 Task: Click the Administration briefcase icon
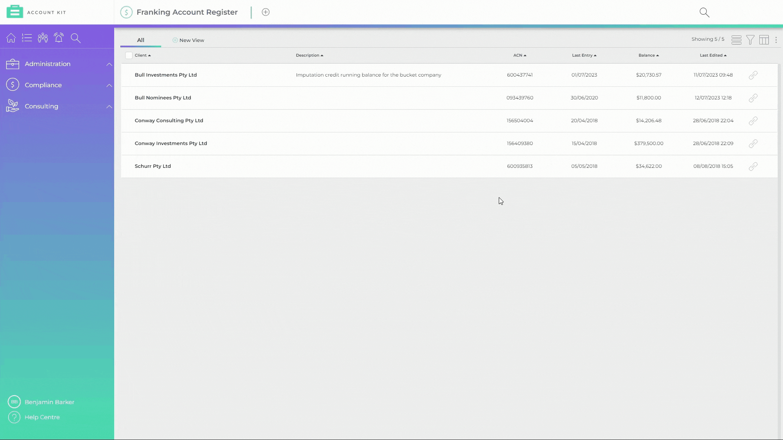pyautogui.click(x=13, y=64)
